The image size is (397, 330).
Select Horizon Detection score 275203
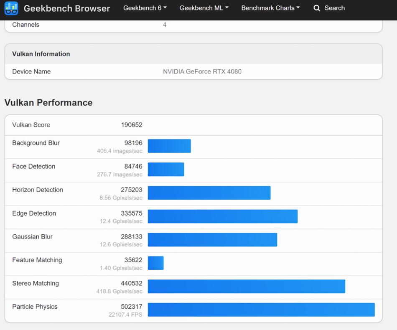pyautogui.click(x=132, y=190)
